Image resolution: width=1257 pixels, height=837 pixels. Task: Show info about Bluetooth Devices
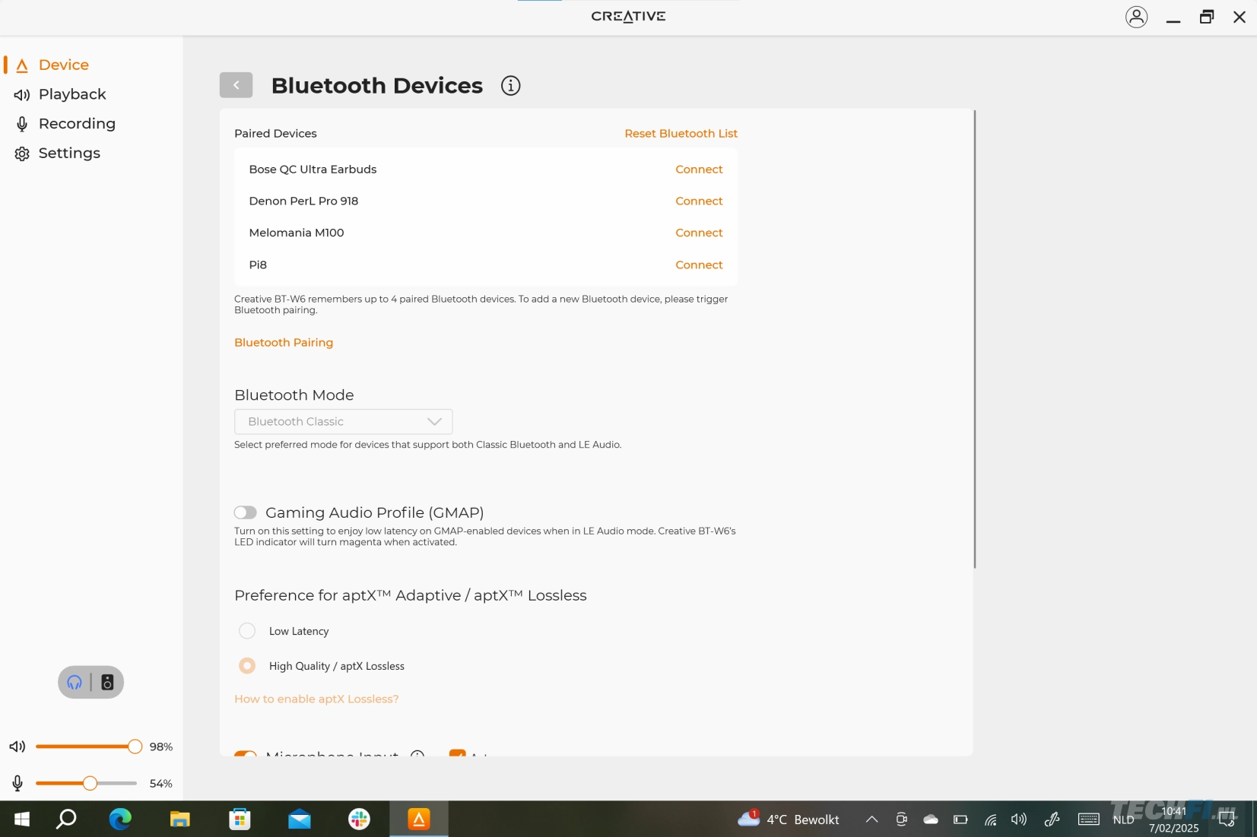point(510,86)
